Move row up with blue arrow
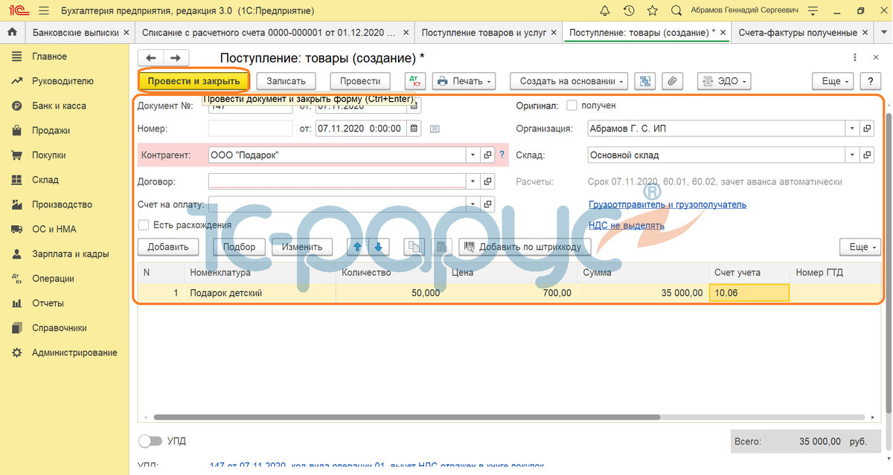Image resolution: width=893 pixels, height=475 pixels. (x=357, y=247)
